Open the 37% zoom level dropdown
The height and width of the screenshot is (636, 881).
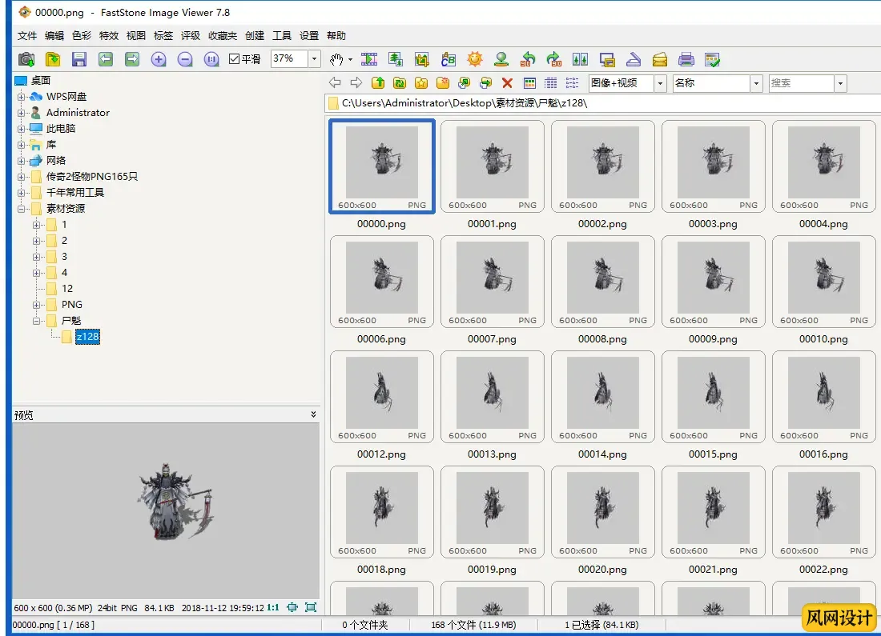(315, 59)
